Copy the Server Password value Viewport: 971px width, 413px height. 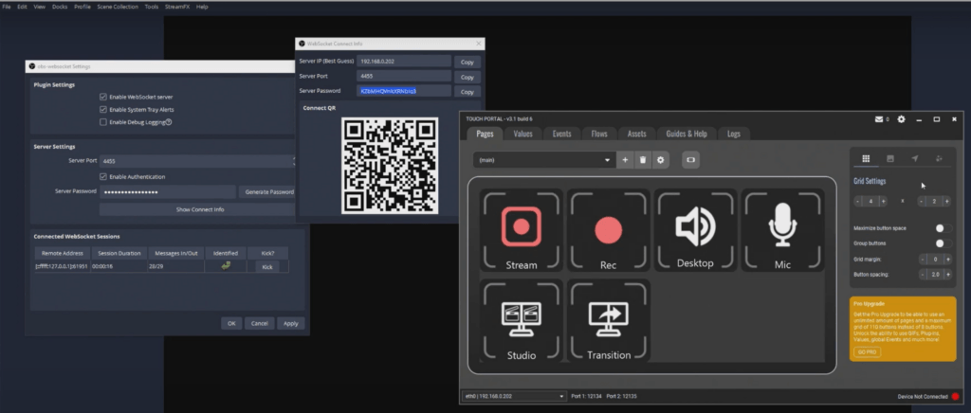point(467,92)
